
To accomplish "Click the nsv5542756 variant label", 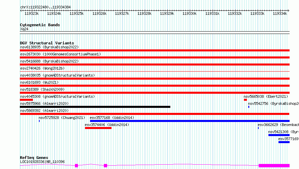I will (273, 103).
